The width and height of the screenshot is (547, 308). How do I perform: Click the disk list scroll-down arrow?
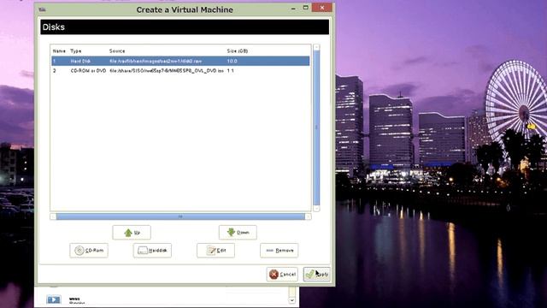(x=316, y=209)
